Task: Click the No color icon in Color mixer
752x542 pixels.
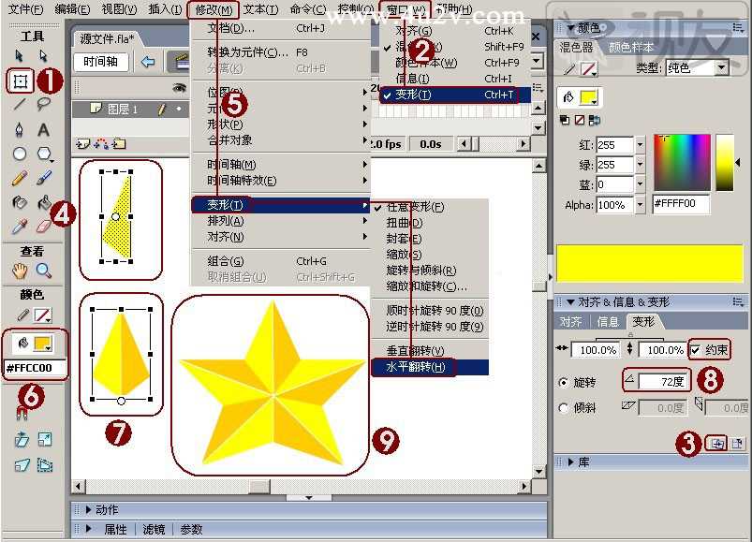Action: tap(580, 120)
